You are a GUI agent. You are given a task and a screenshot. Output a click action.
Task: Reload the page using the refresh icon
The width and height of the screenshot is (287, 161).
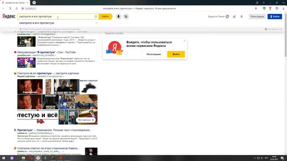click(x=17, y=8)
